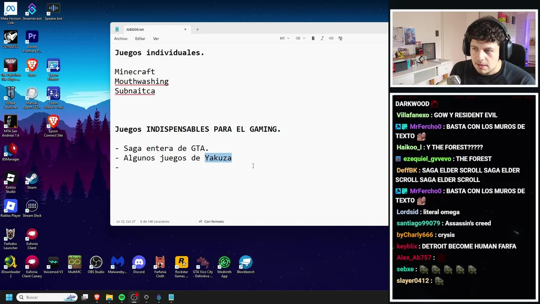
Task: Select Voicemod V3 desktop icon
Action: point(53,265)
